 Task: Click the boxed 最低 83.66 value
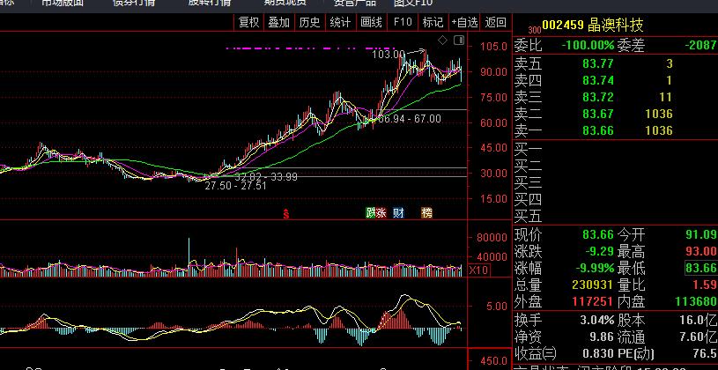pyautogui.click(x=701, y=268)
